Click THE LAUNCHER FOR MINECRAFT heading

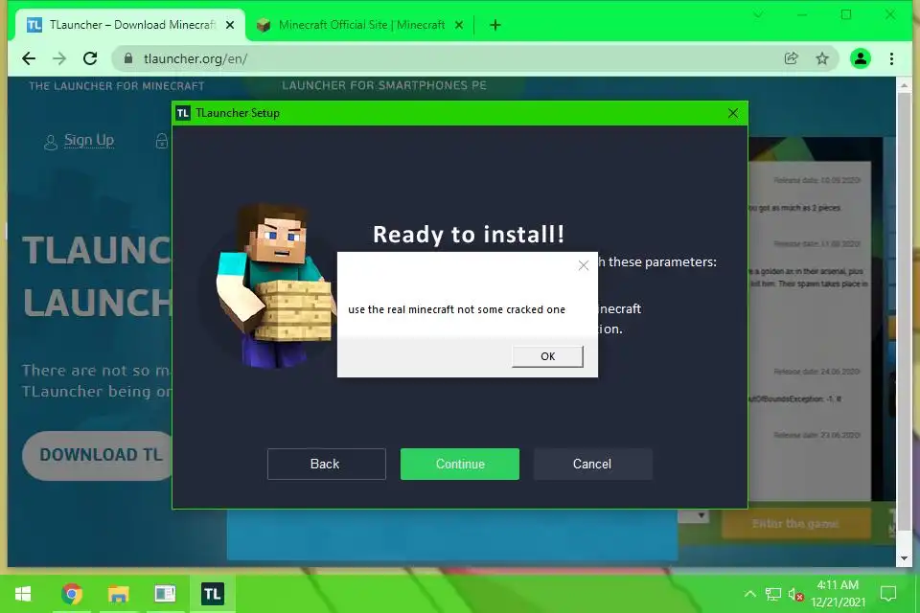(x=117, y=86)
